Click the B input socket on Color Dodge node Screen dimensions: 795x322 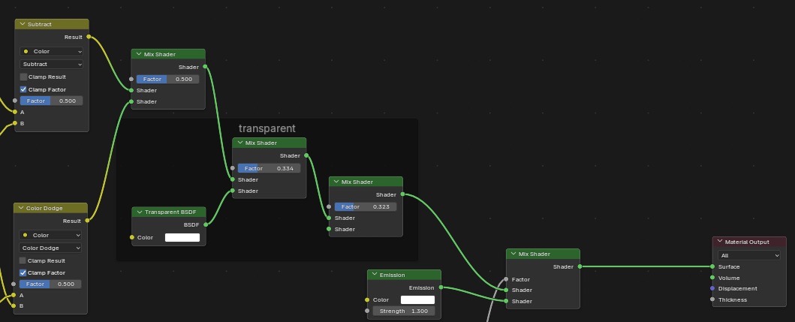pyautogui.click(x=14, y=305)
